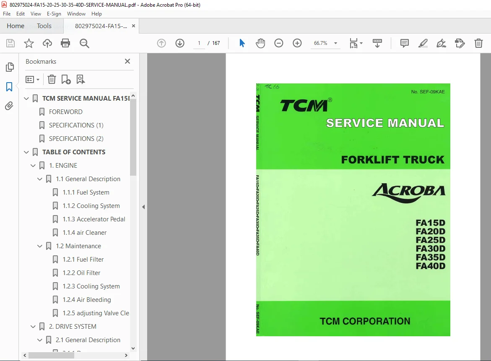Open attachments paperclip panel
Image resolution: width=491 pixels, height=361 pixels.
click(9, 106)
